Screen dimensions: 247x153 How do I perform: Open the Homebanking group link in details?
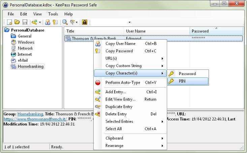[30, 114]
